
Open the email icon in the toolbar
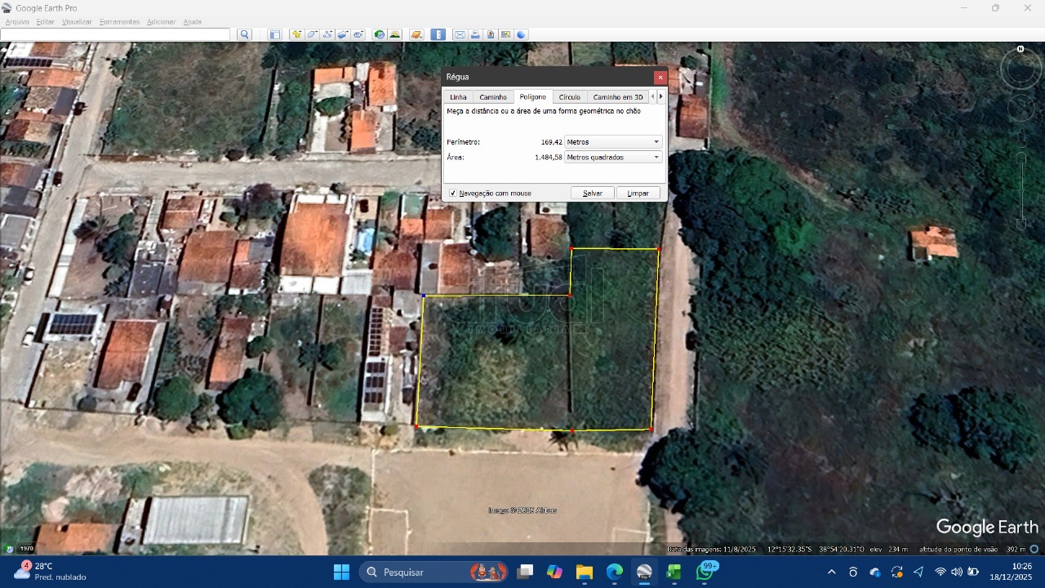[460, 34]
